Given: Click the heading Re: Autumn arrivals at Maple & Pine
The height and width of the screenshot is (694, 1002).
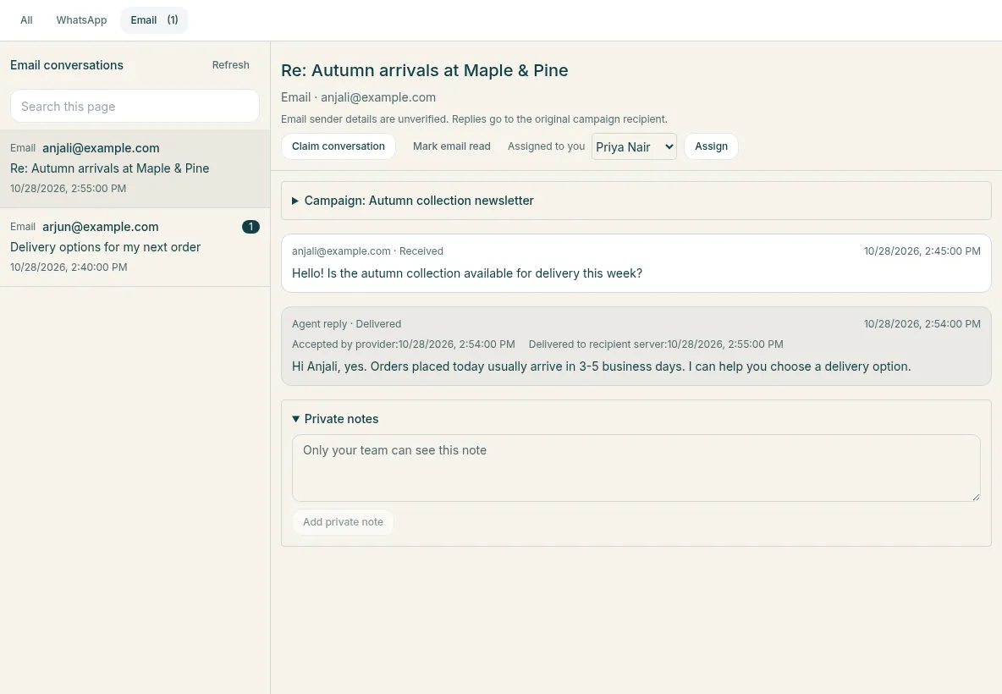Looking at the screenshot, I should [x=424, y=70].
